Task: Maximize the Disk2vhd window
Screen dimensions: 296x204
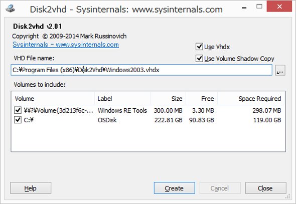Action: [259, 7]
